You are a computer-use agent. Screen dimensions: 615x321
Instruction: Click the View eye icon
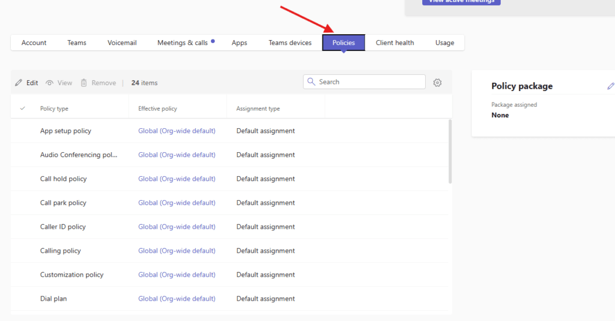[x=50, y=83]
